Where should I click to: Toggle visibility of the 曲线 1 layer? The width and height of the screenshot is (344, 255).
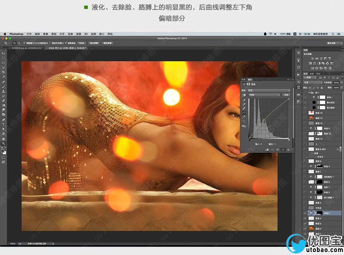pyautogui.click(x=305, y=96)
